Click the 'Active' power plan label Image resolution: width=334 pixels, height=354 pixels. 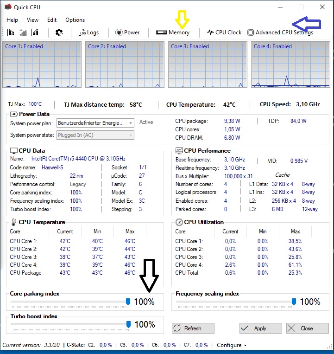pos(146,122)
